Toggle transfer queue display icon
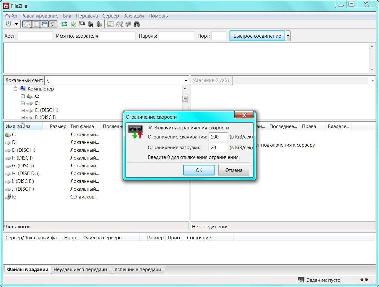This screenshot has height=287, width=379. coord(53,24)
